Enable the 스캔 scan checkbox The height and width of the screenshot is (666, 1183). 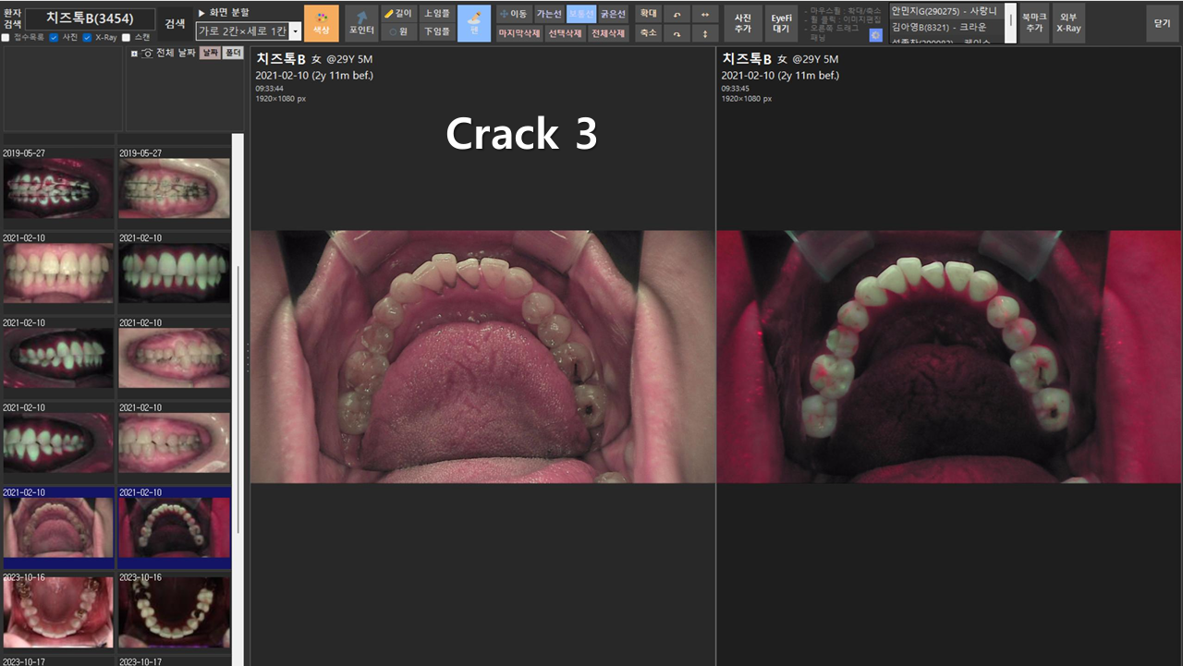126,37
